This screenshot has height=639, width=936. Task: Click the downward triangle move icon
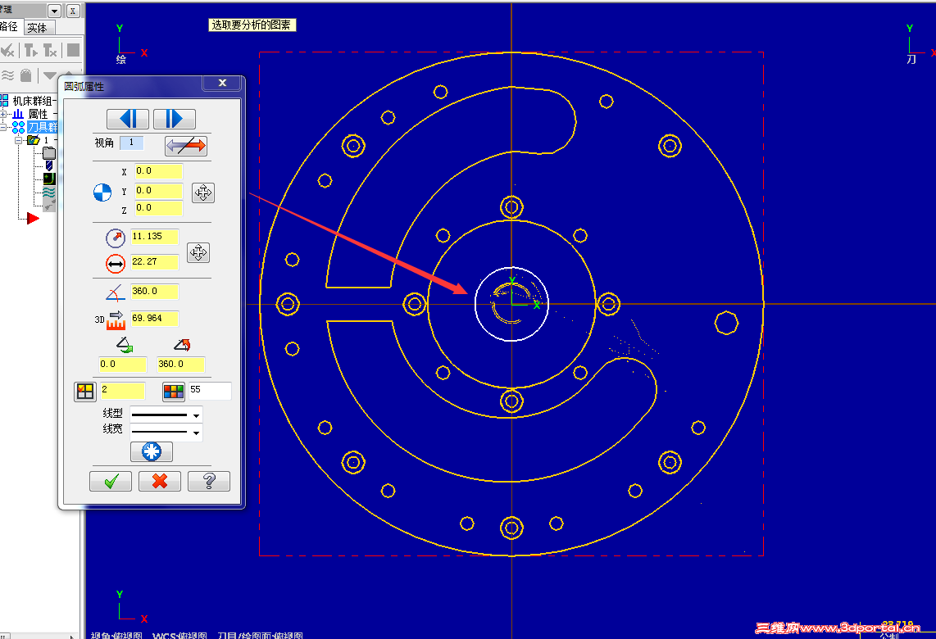pyautogui.click(x=49, y=75)
